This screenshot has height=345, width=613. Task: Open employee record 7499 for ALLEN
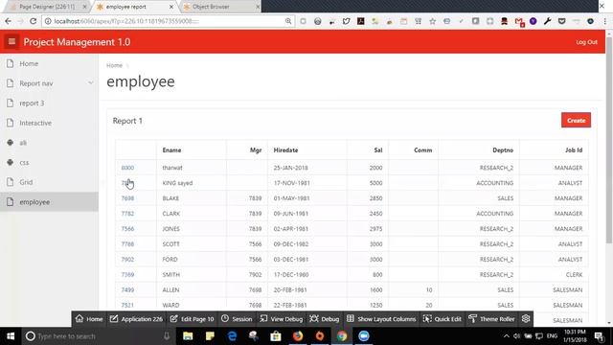[127, 289]
